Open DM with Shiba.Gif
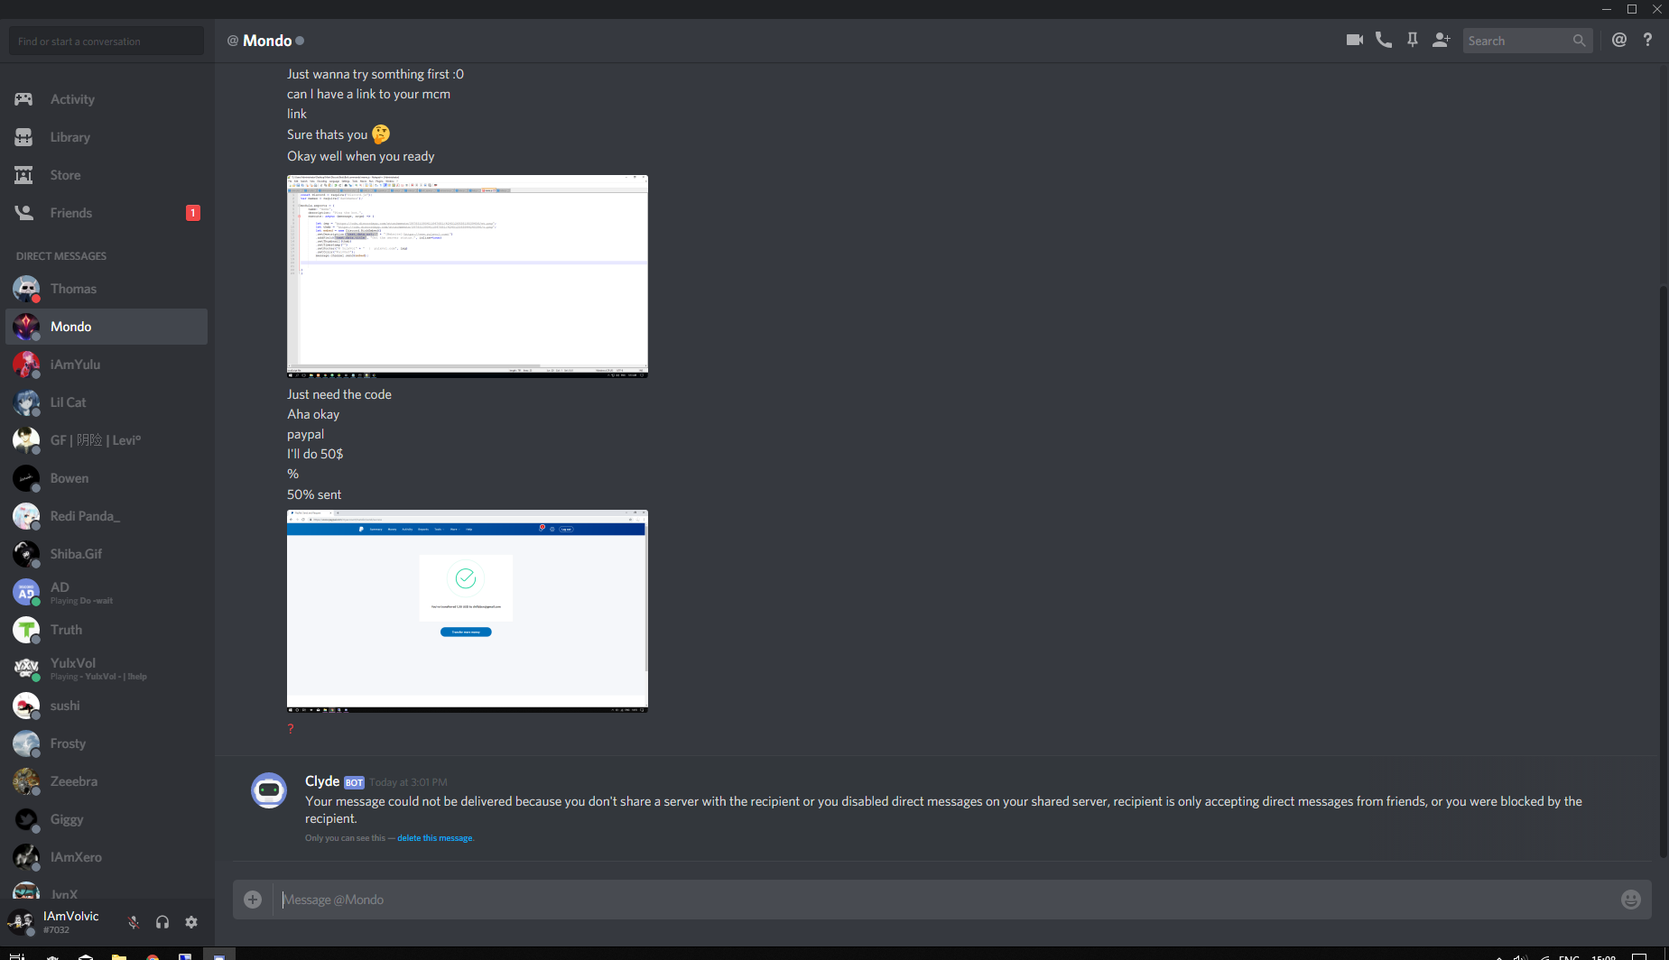The width and height of the screenshot is (1669, 960). click(x=107, y=554)
